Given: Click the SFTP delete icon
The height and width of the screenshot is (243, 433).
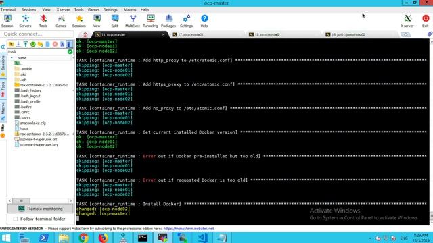Looking at the screenshot, I should (55, 44).
